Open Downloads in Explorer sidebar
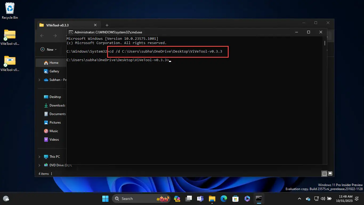 54,105
